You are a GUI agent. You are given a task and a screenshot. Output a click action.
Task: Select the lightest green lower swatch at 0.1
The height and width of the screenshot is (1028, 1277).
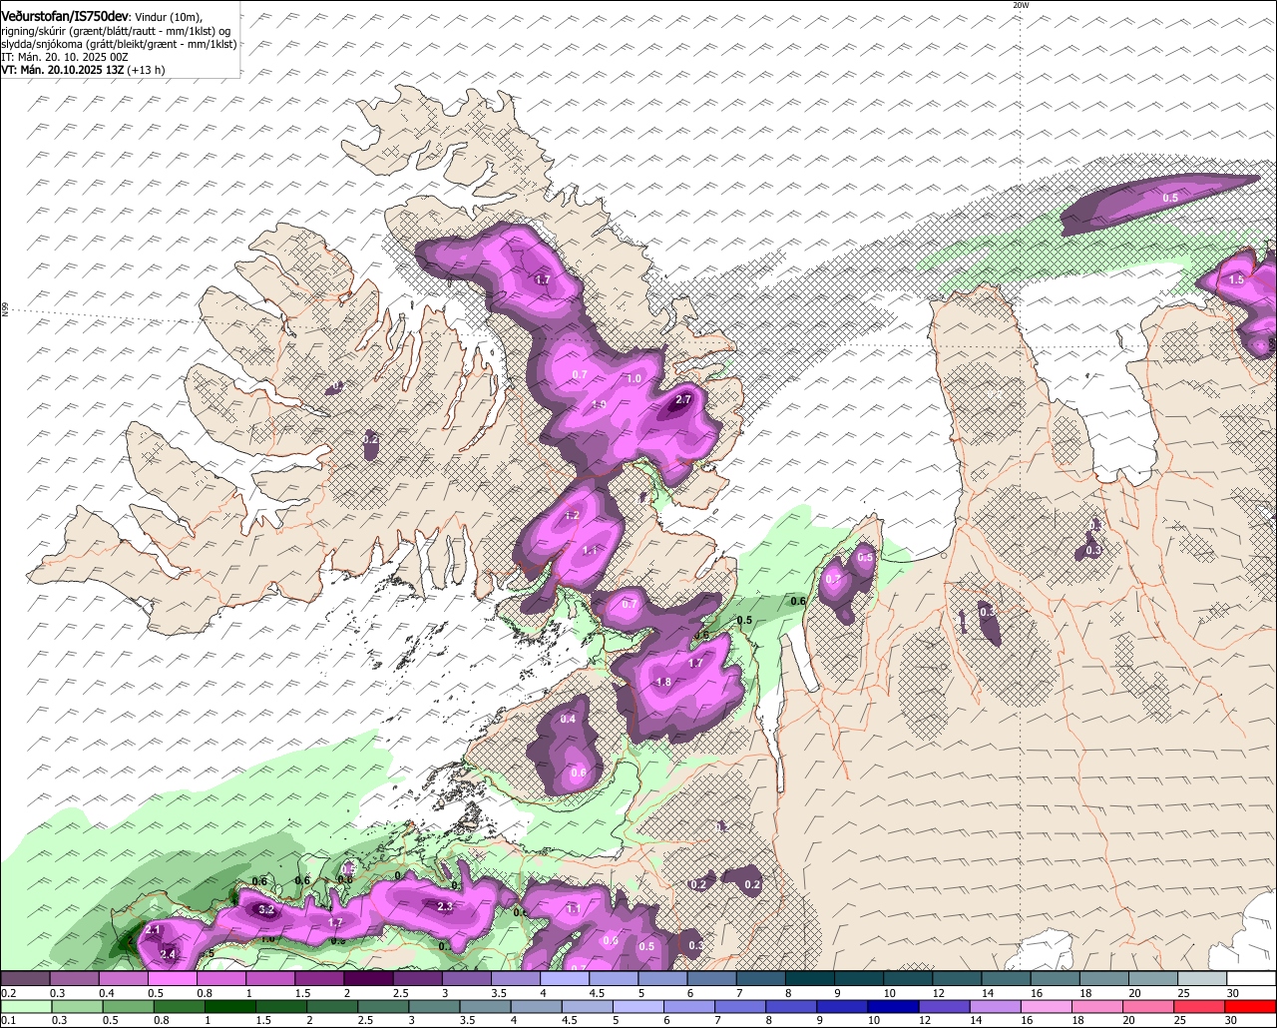pyautogui.click(x=25, y=1006)
